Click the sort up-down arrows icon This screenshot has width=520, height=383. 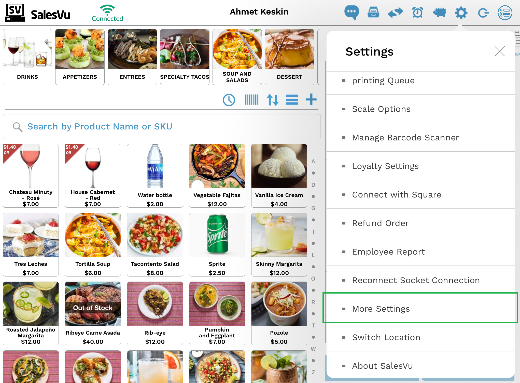273,100
